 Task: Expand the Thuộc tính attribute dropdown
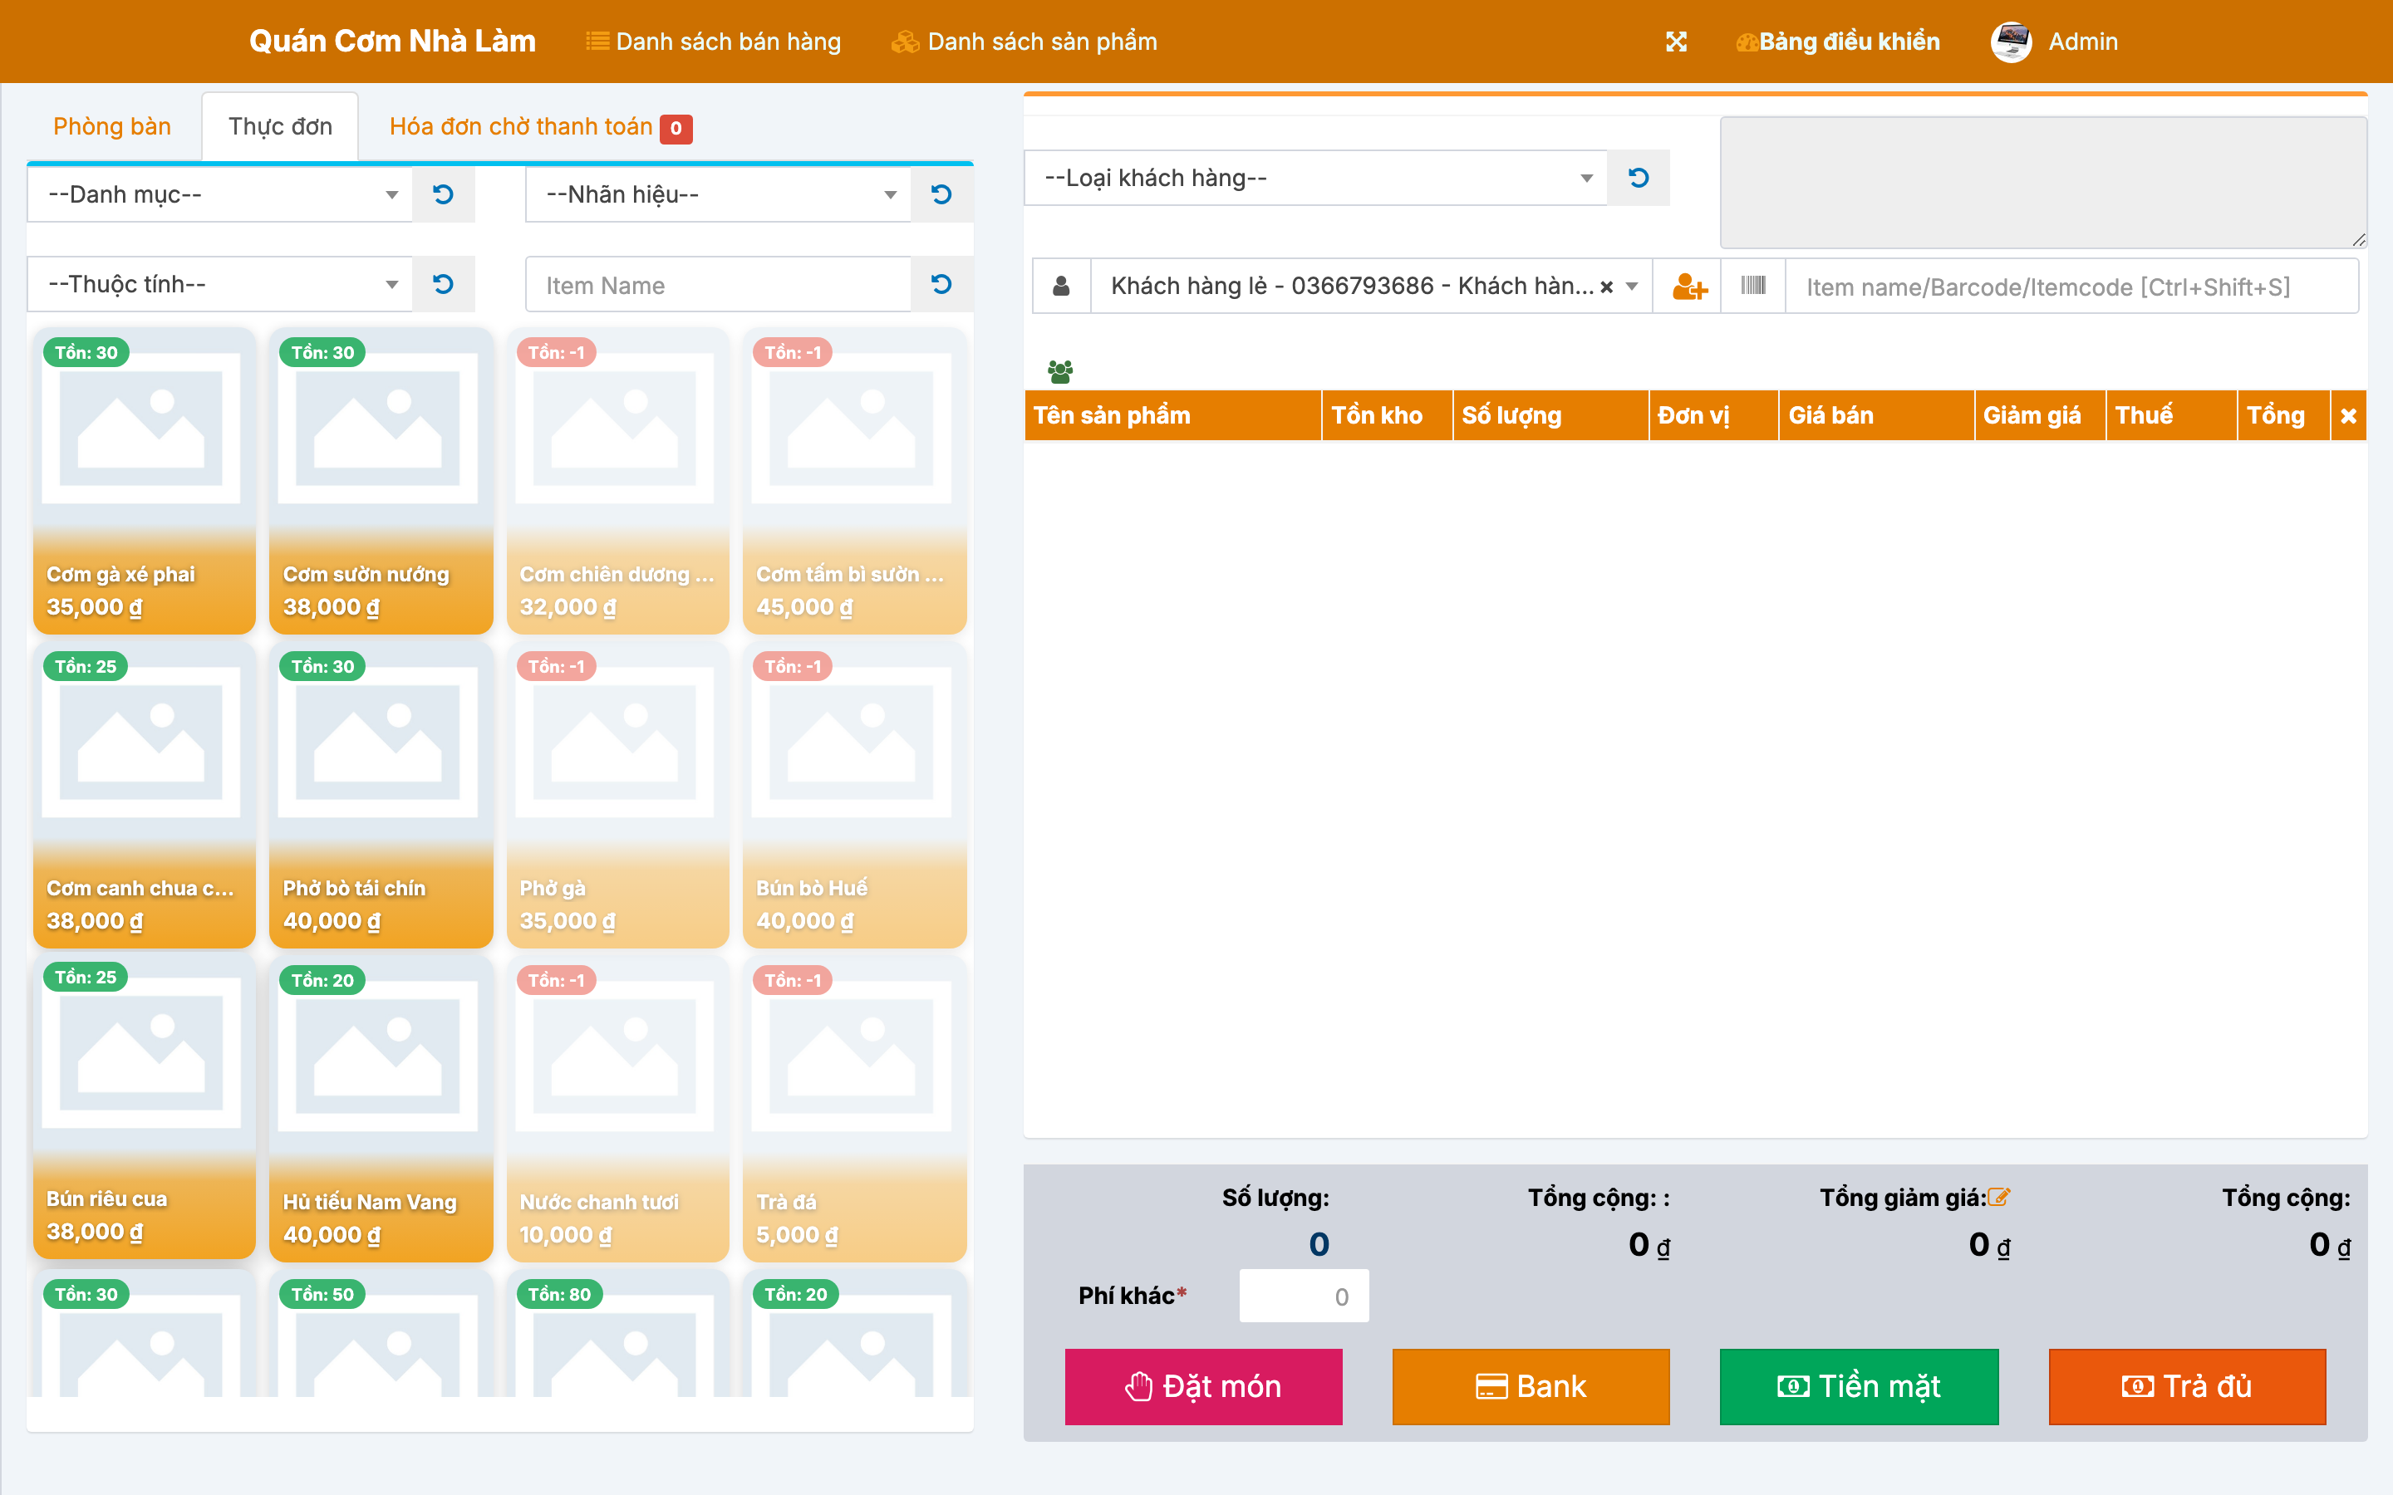pyautogui.click(x=219, y=284)
